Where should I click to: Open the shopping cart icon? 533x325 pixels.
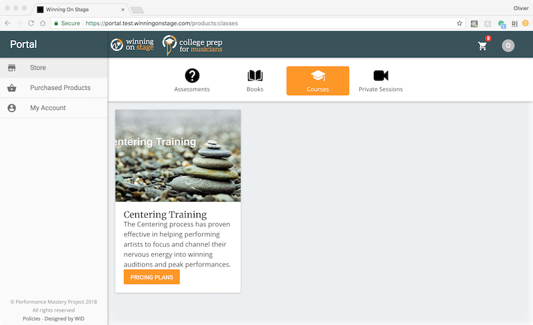482,46
